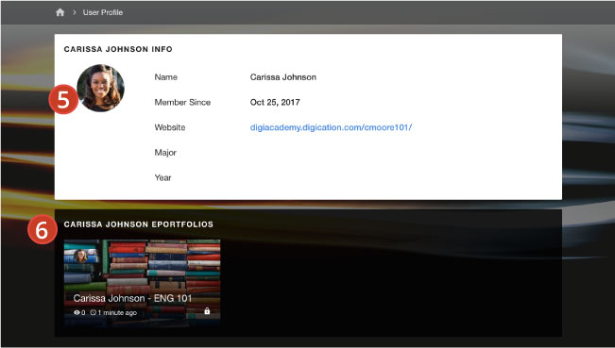Open the digiacademy.digication.com/cmoore101/ website link
Viewport: 615px width, 348px height.
pos(331,127)
